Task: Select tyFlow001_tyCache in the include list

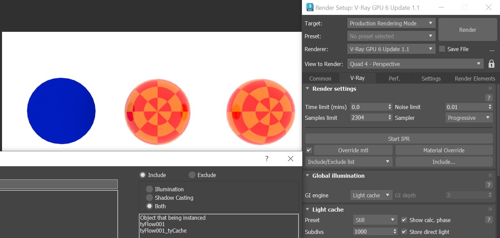Action: pyautogui.click(x=163, y=231)
